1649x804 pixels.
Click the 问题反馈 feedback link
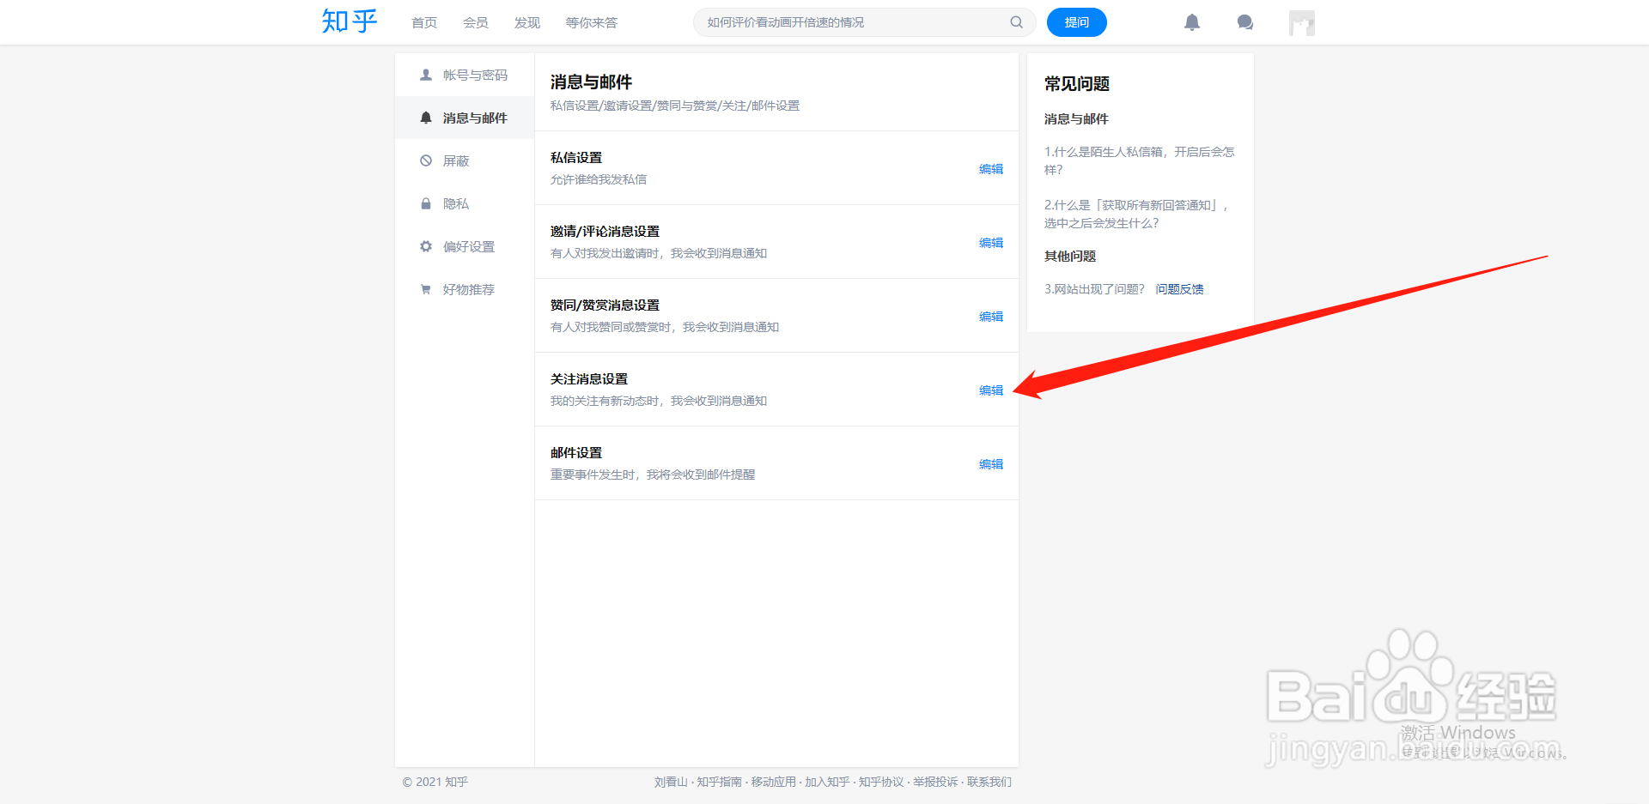point(1180,289)
